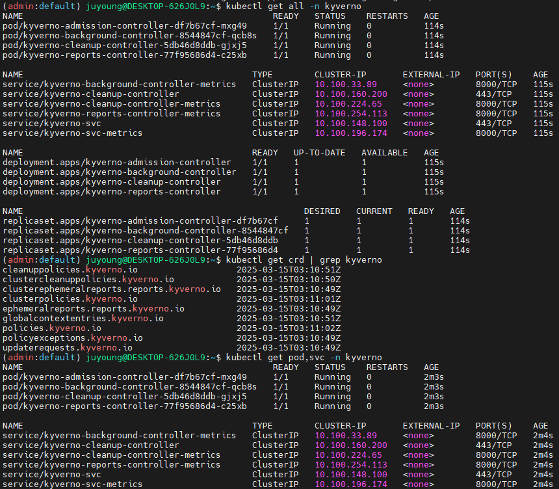
Task: Click the timestamp 2025-03-15T03:11:02Z
Action: tap(289, 328)
